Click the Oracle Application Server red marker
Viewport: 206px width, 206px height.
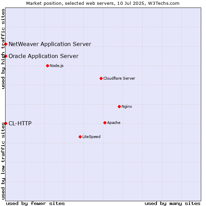(x=5, y=56)
